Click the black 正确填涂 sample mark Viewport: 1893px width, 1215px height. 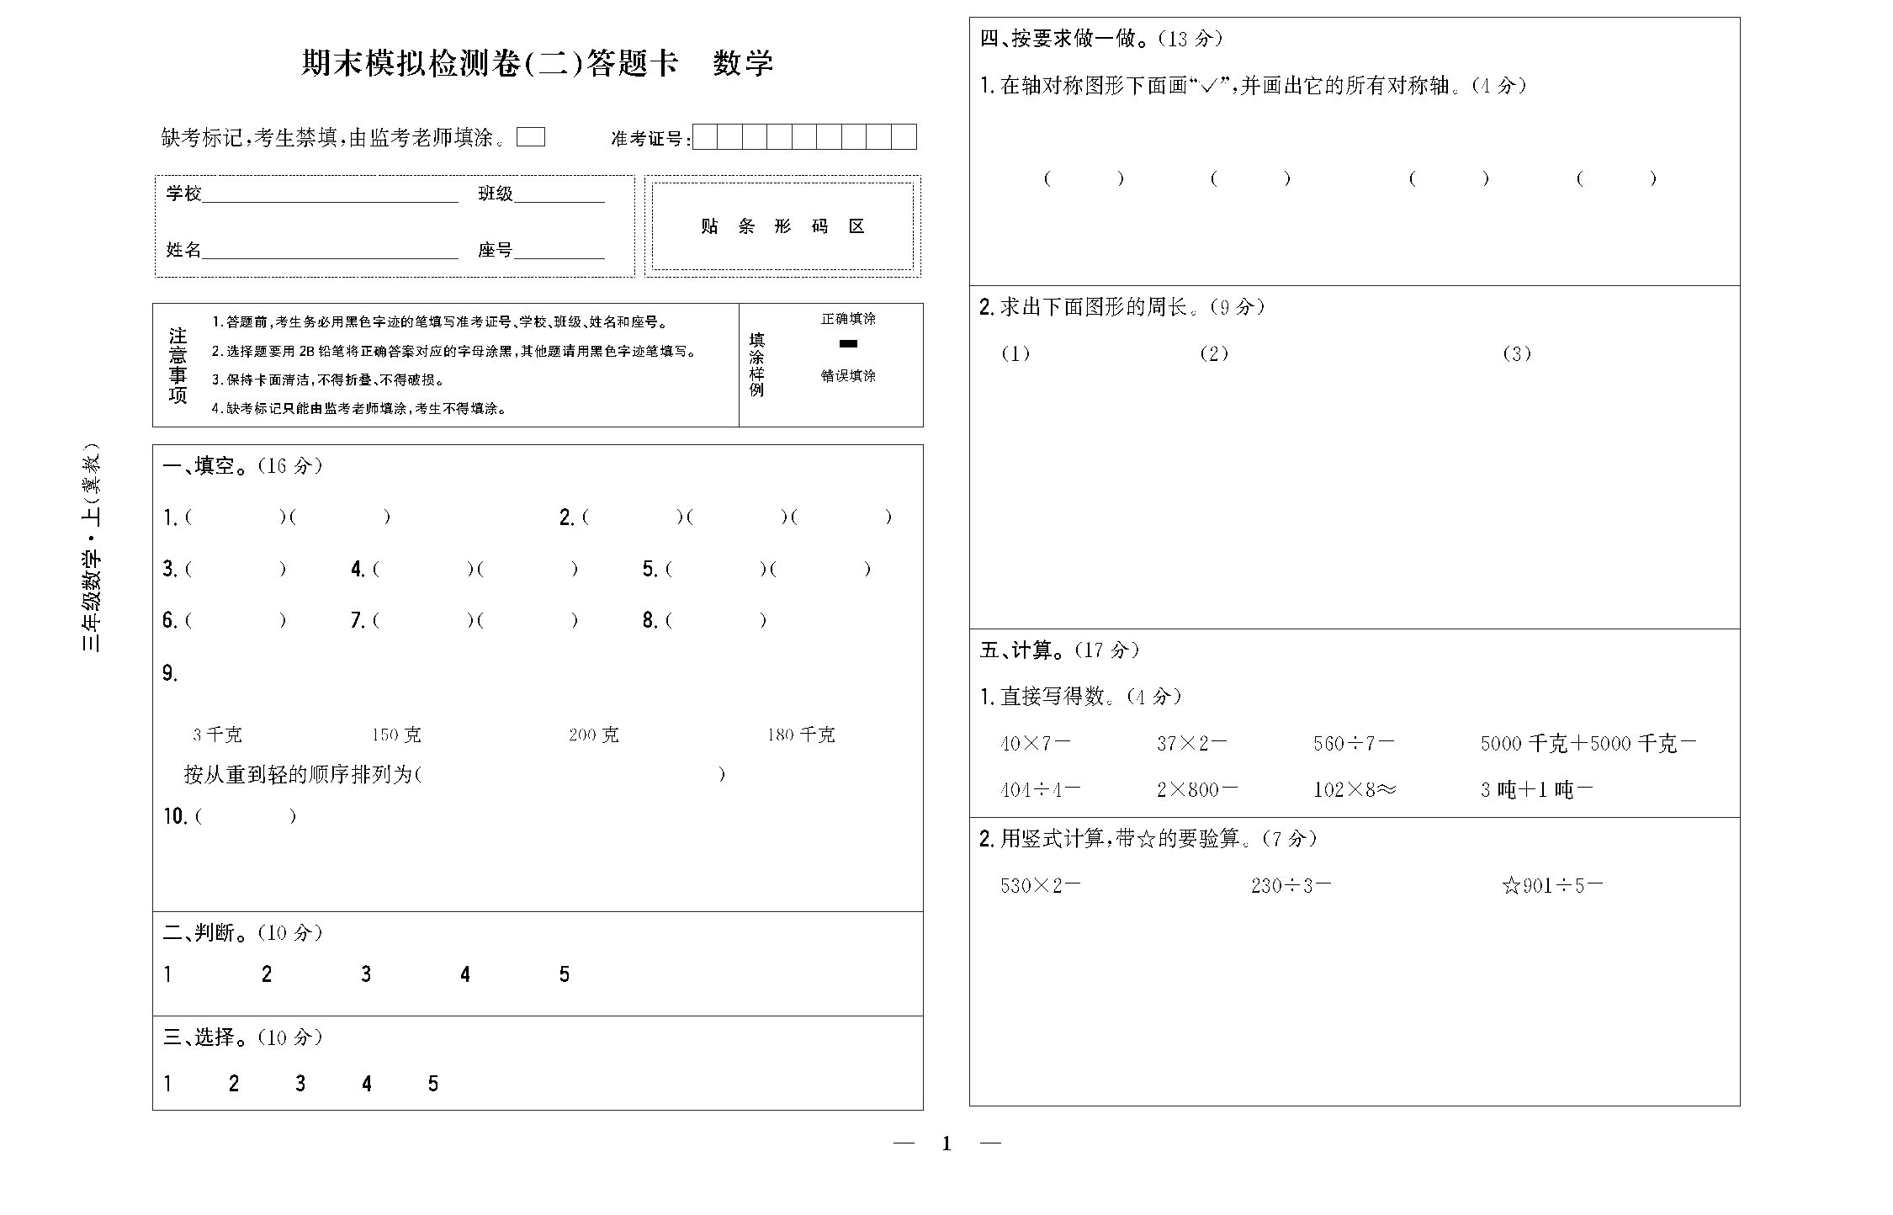848,343
